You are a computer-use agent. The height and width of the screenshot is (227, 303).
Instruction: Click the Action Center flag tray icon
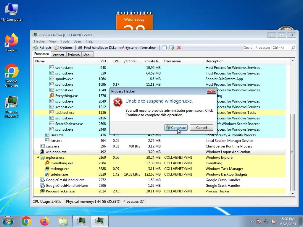tap(259, 221)
